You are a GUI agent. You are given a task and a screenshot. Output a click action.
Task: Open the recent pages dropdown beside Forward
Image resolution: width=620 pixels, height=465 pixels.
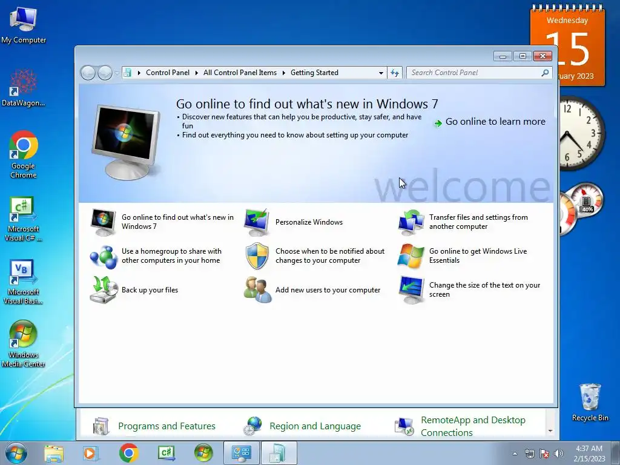point(117,73)
